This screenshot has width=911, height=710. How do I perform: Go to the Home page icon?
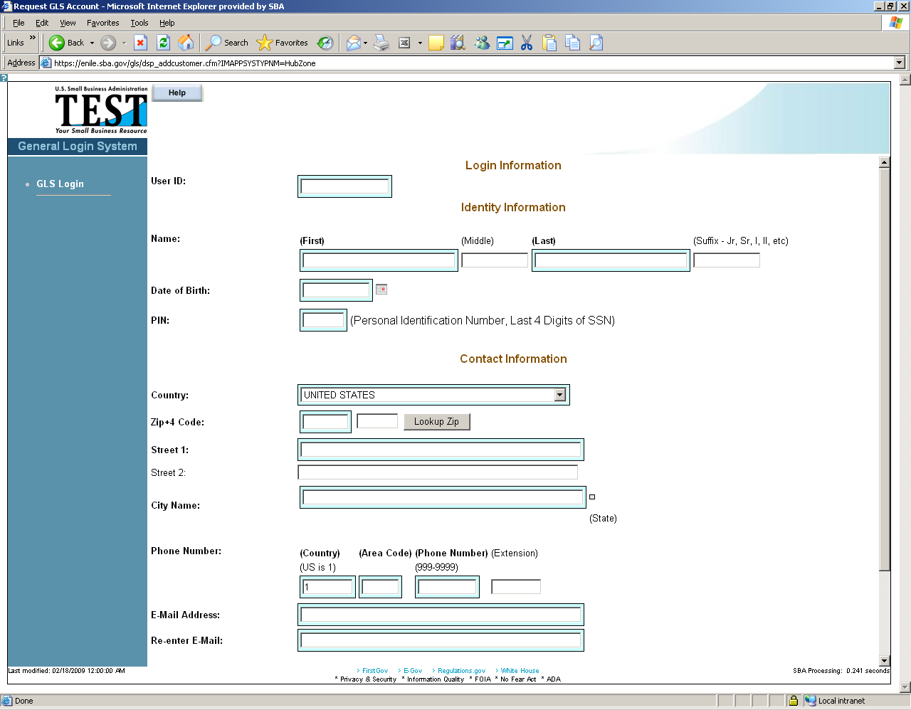pos(186,43)
